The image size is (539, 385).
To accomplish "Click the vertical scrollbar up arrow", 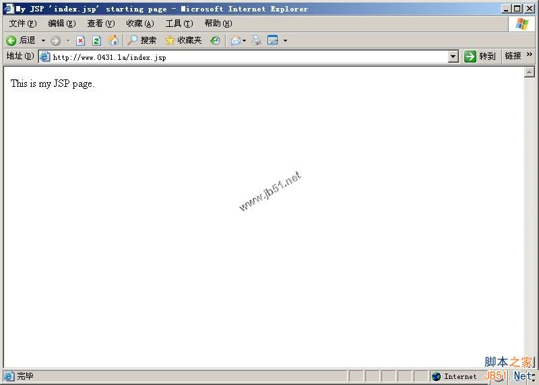I will coord(530,72).
